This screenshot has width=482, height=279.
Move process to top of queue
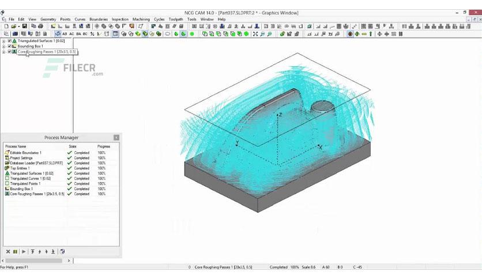click(33, 252)
